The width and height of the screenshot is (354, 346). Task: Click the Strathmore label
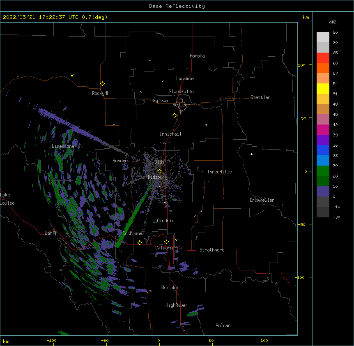212,250
